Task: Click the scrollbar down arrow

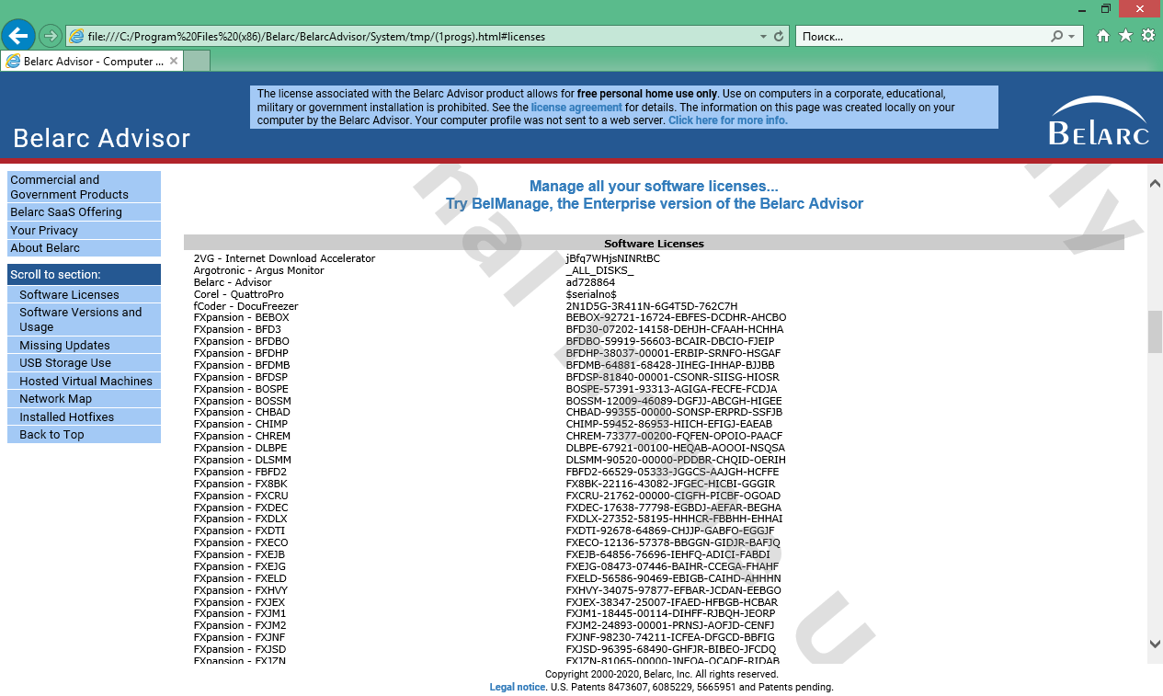Action: tap(1155, 645)
